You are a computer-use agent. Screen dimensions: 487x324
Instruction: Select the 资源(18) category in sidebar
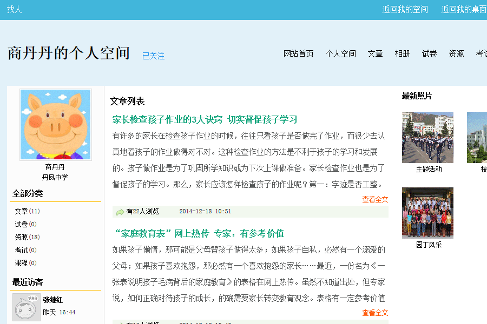pyautogui.click(x=27, y=237)
